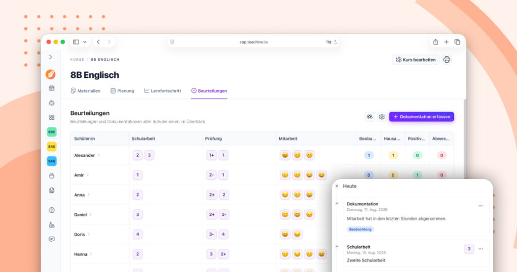The width and height of the screenshot is (517, 272).
Task: Go forward in the browser
Action: (109, 42)
